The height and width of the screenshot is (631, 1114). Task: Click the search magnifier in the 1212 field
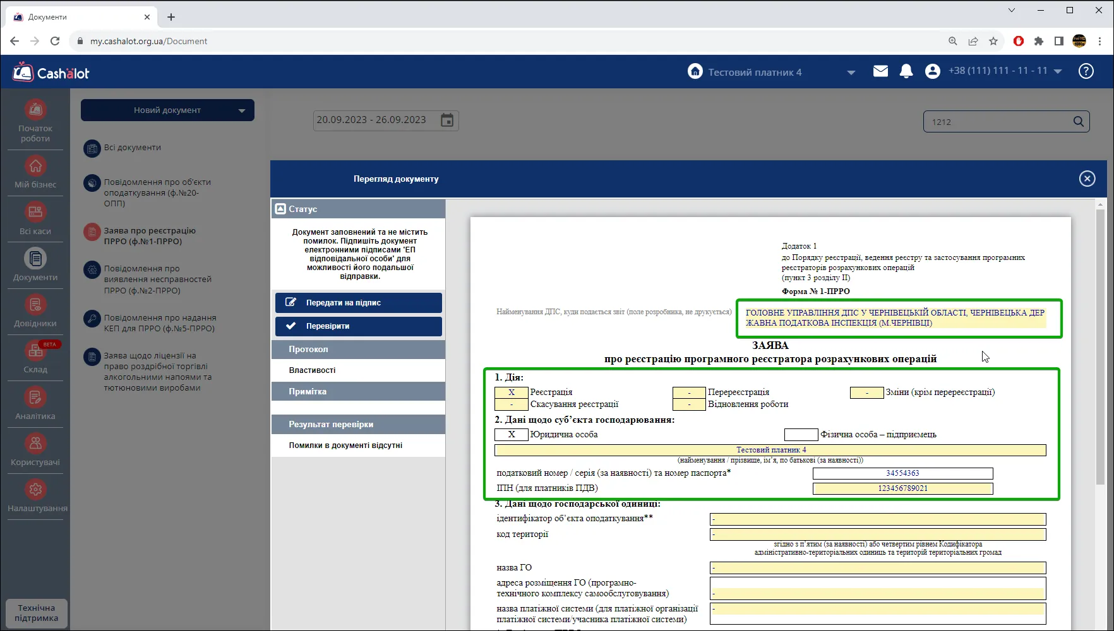1079,122
